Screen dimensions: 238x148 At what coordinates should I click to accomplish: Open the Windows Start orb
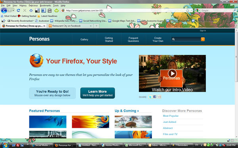(6, 145)
